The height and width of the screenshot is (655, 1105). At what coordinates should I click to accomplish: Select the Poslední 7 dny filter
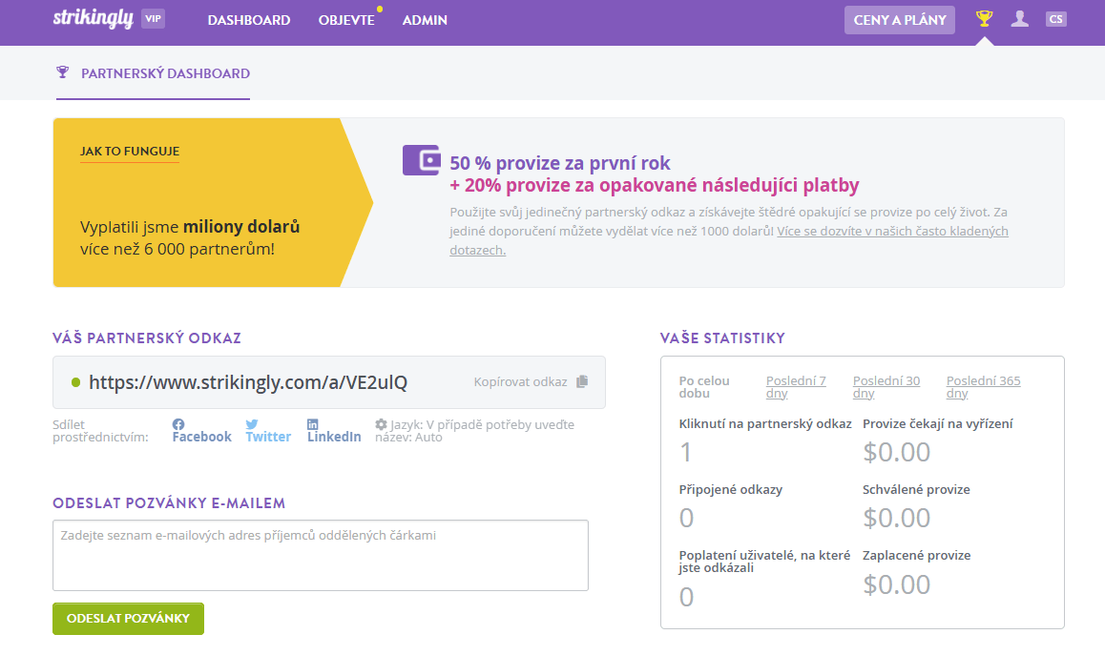(796, 386)
